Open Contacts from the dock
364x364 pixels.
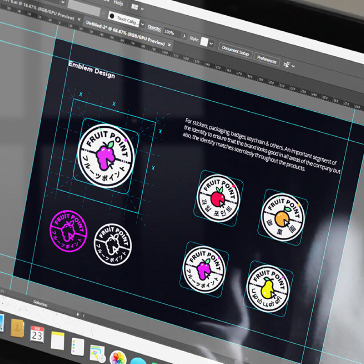[17, 328]
